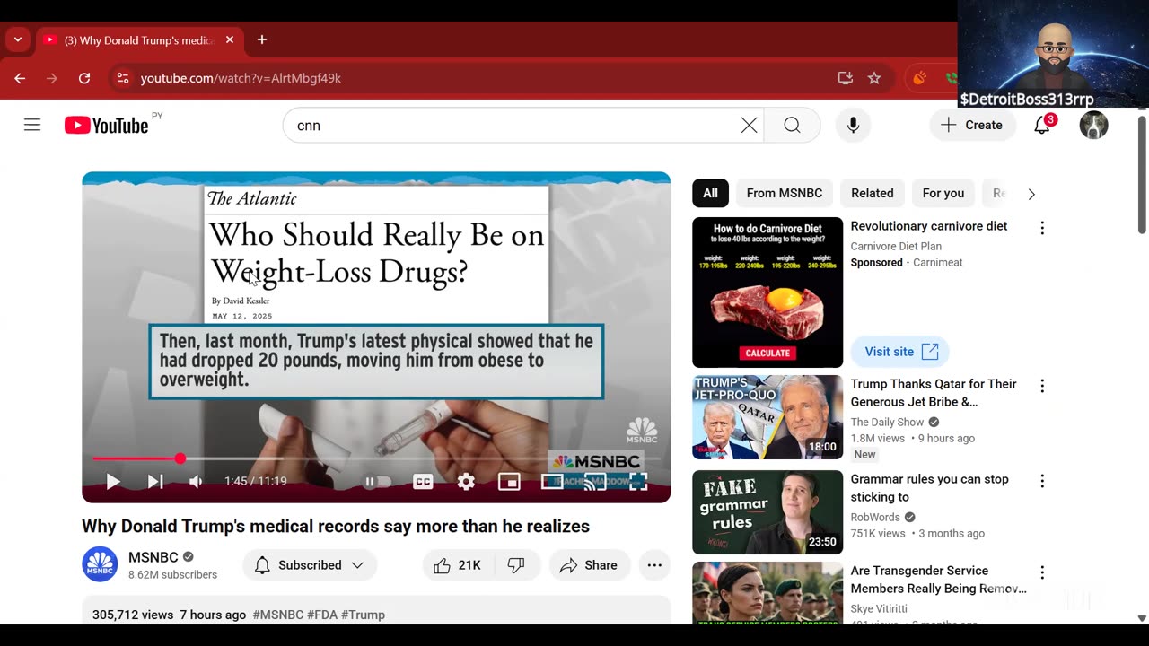Show more chips with right arrow
This screenshot has width=1149, height=646.
tap(1031, 194)
